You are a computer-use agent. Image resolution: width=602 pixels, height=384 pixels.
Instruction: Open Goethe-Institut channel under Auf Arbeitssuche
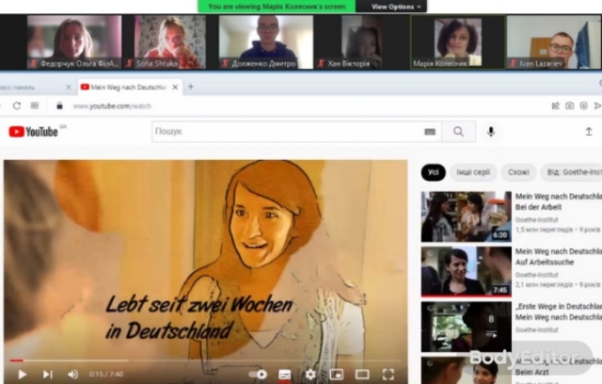coord(537,275)
